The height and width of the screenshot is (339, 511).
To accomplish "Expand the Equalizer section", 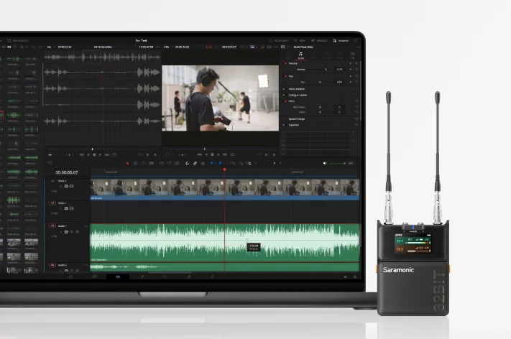I will pos(294,125).
